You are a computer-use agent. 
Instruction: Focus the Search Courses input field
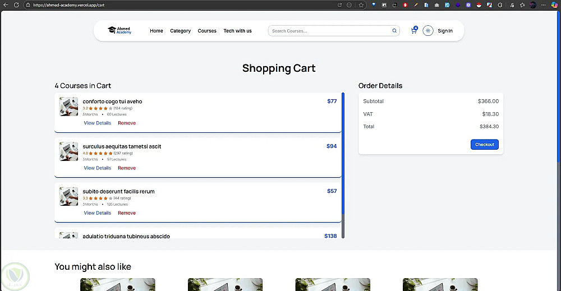pos(331,31)
